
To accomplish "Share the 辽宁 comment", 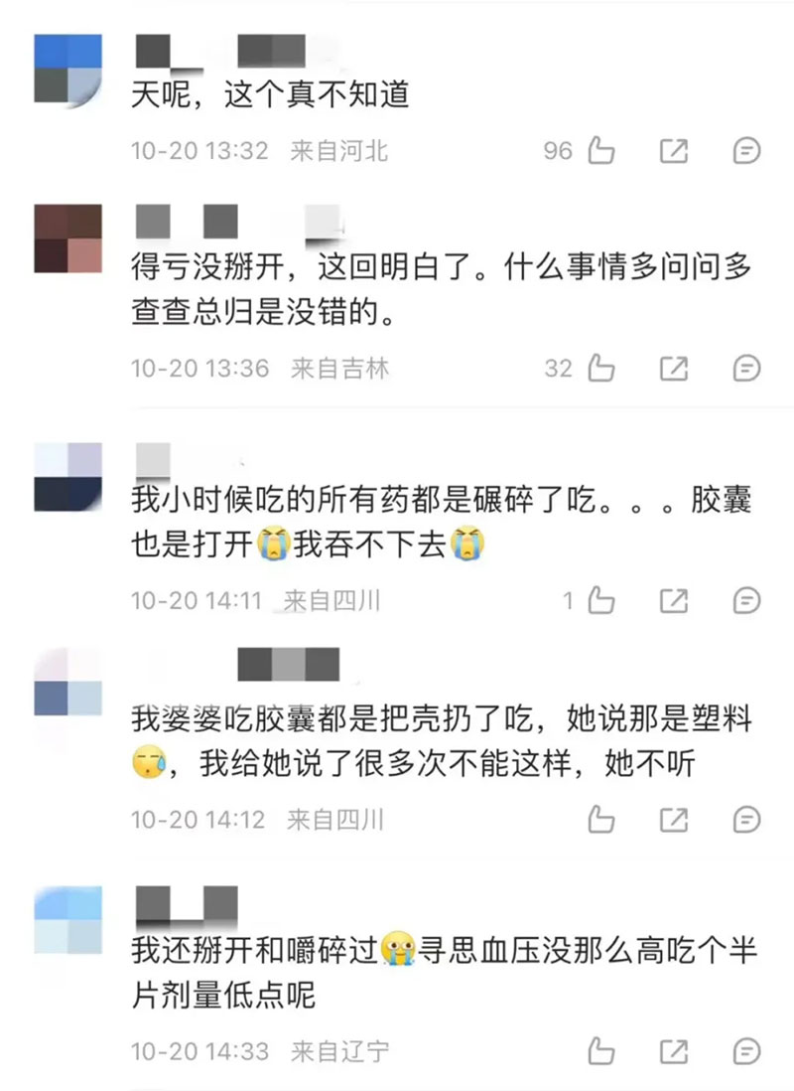I will click(x=673, y=1050).
